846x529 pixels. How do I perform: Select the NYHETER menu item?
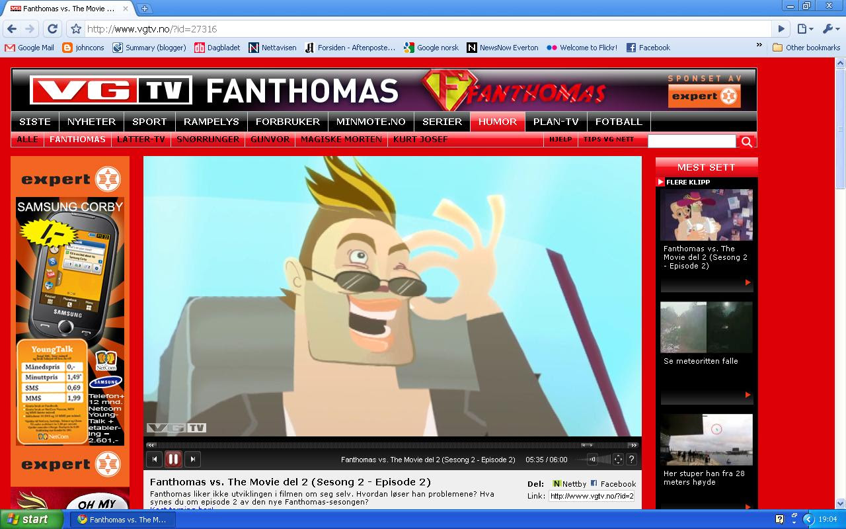point(91,122)
